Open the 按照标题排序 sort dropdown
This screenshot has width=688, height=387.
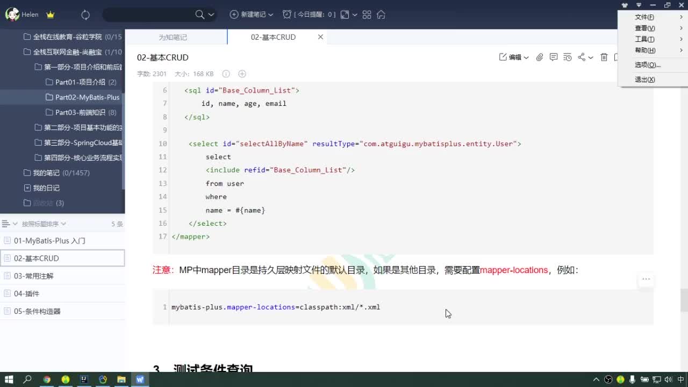click(44, 224)
